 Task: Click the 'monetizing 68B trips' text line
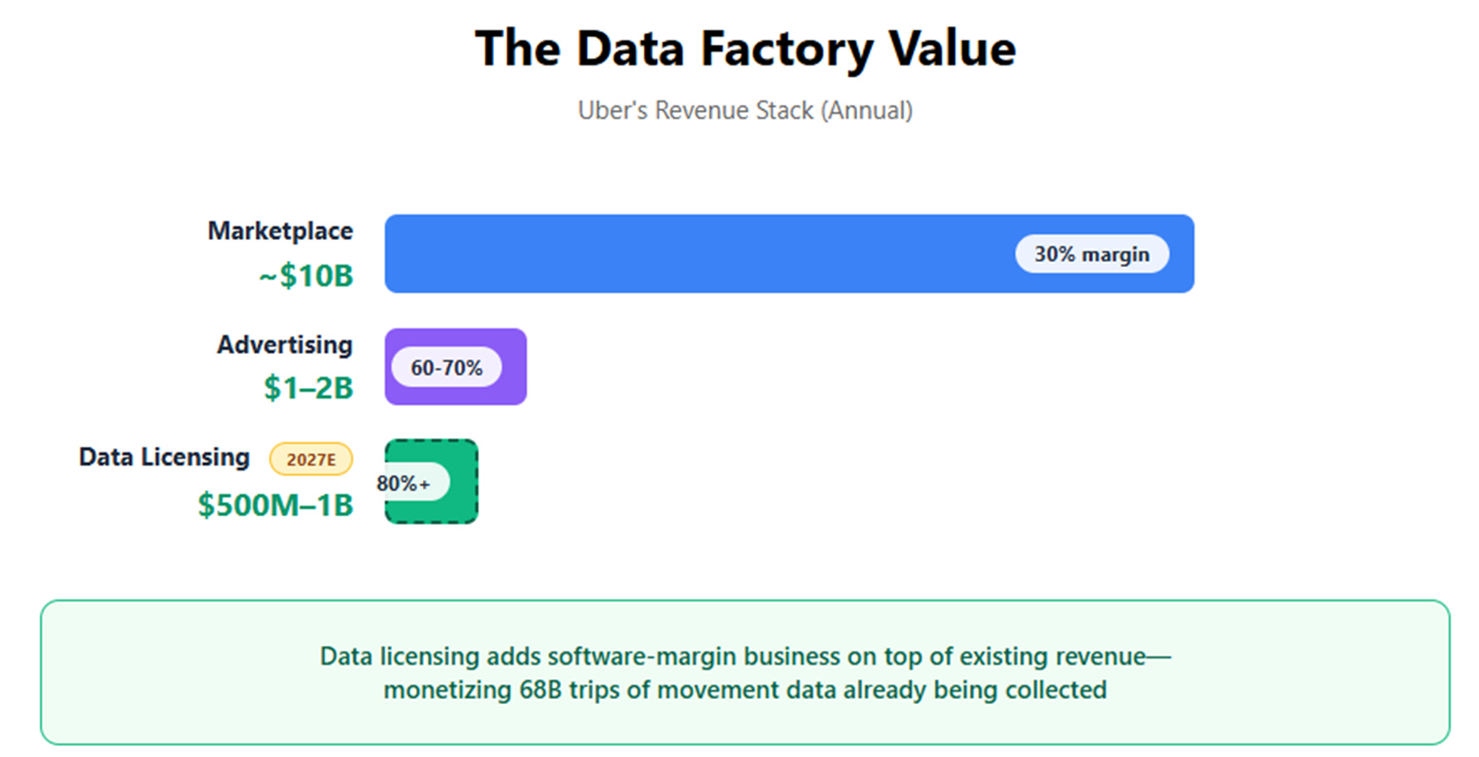pos(745,690)
